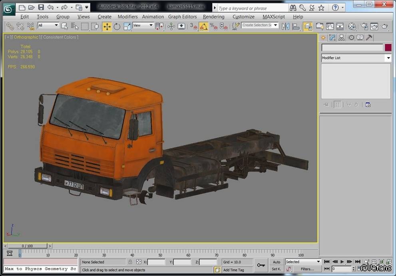Open the Rendering menu
Screen dimensions: 396x276
point(213,17)
